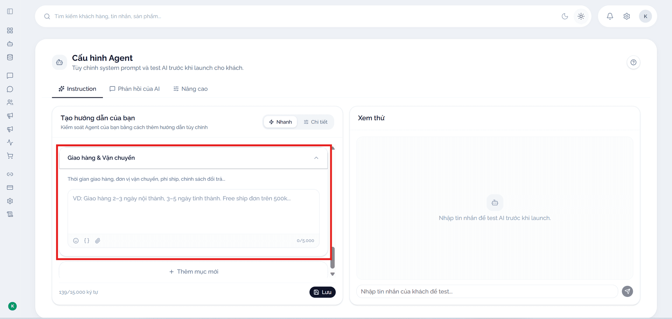Open the activity pulse icon in sidebar

10,143
